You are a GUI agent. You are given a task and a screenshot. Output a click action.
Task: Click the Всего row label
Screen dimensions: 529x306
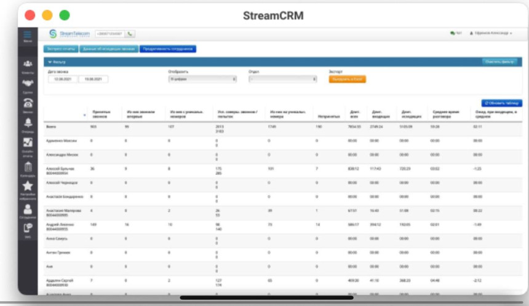coord(51,127)
